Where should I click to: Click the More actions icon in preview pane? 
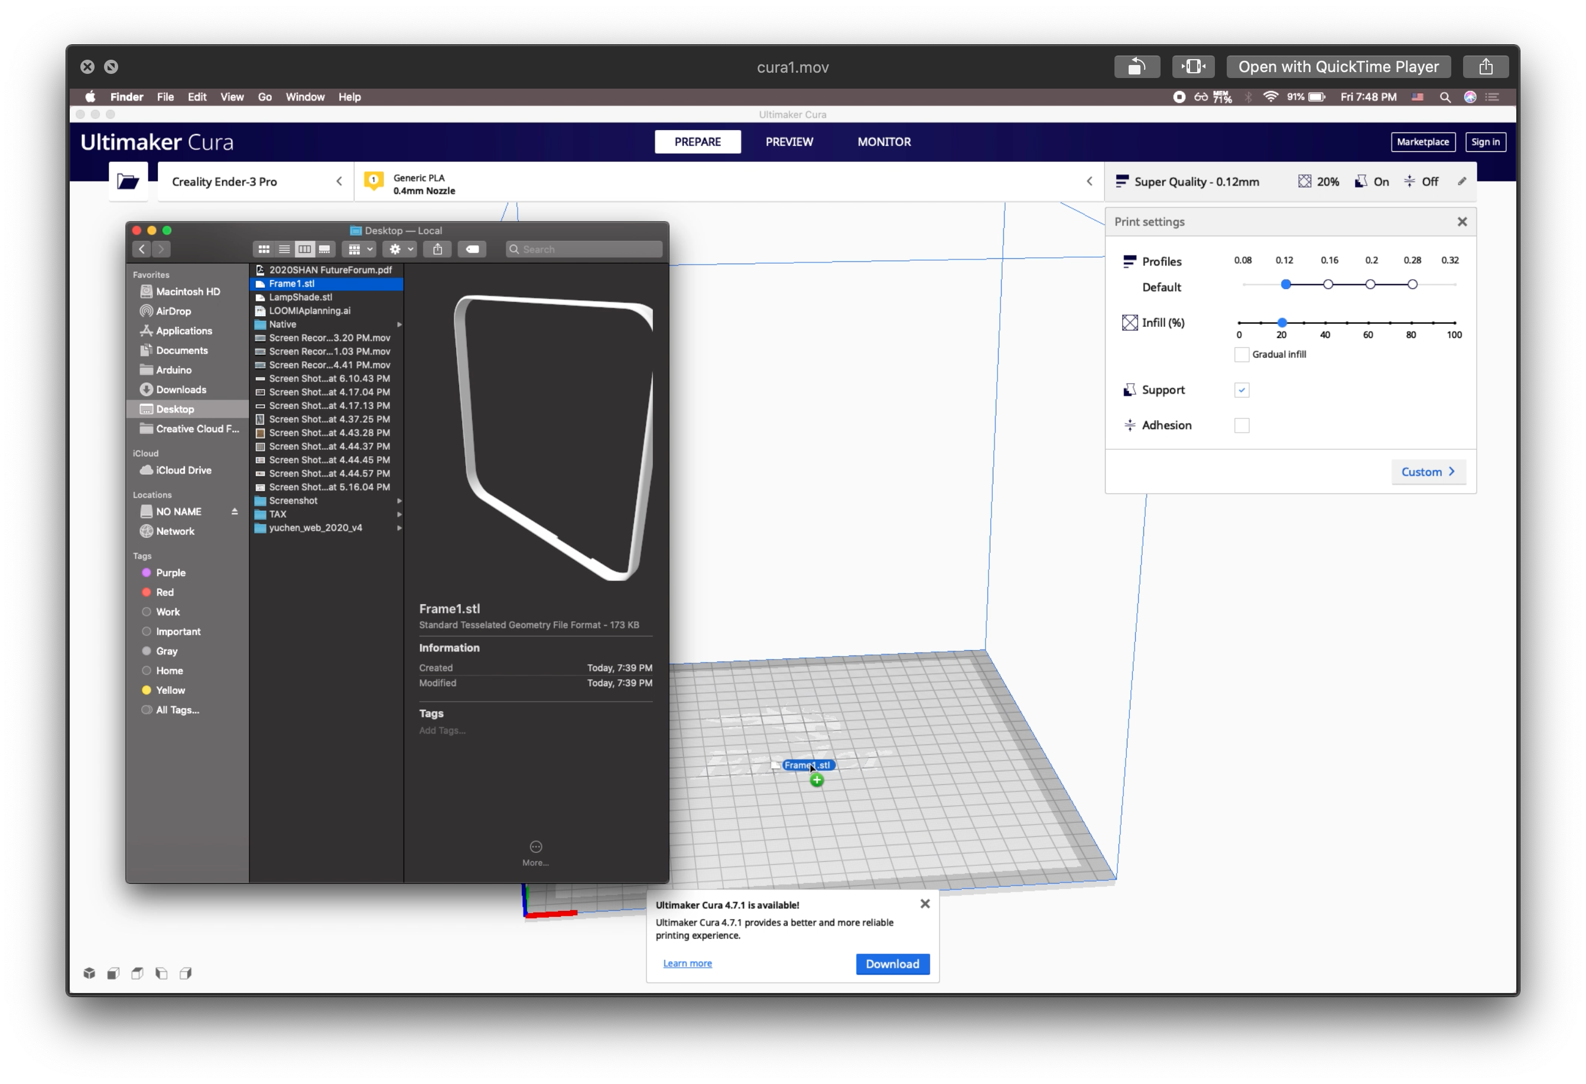536,847
